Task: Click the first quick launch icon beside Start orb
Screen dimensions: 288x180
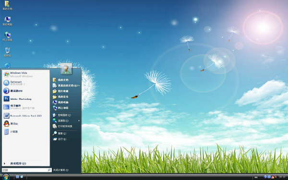Action: point(17,177)
